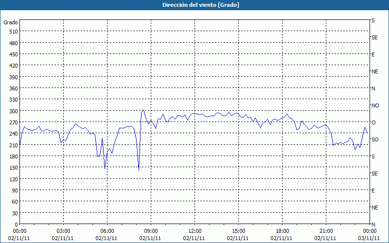Select the 240 y-axis tick label
This screenshot has width=389, height=243.
pos(14,134)
